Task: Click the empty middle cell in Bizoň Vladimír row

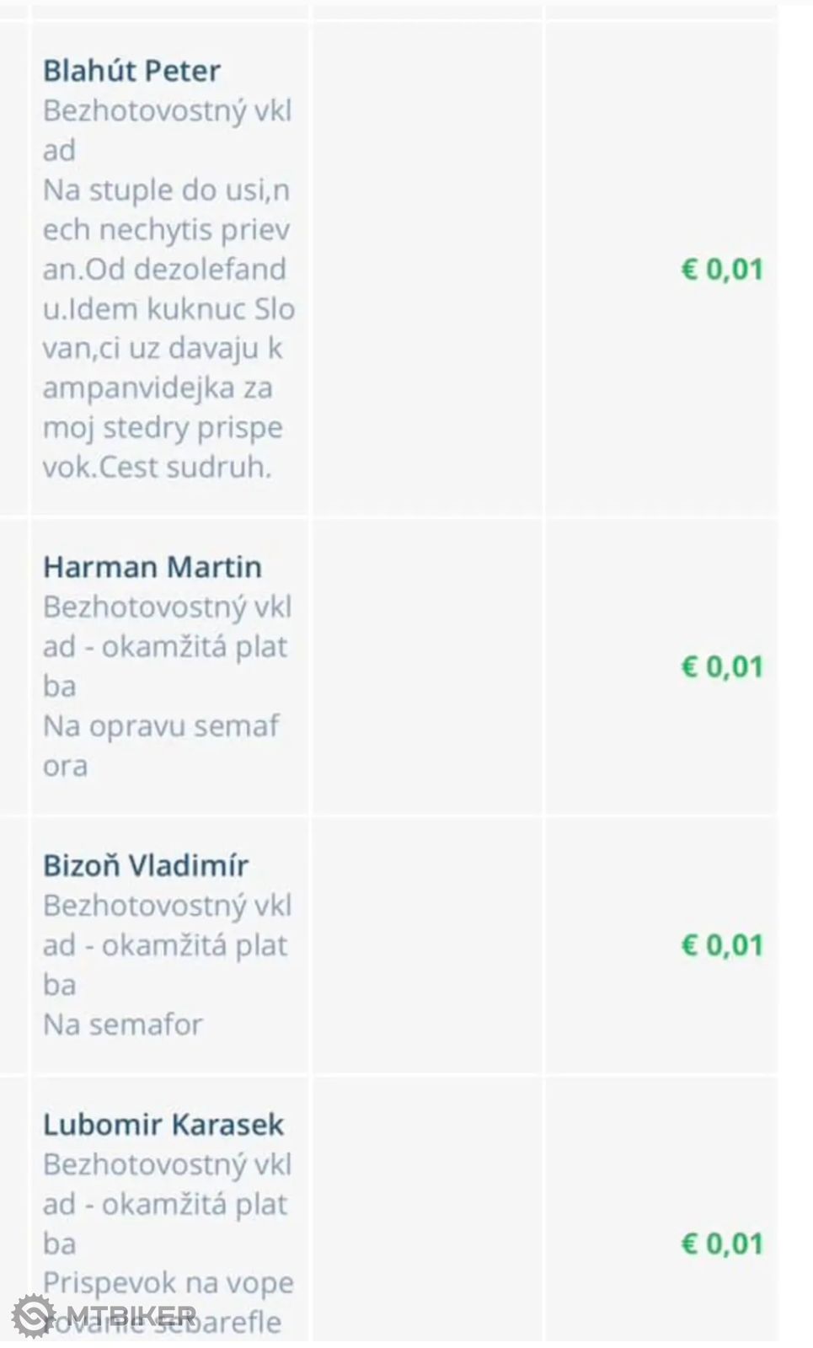Action: (x=427, y=945)
